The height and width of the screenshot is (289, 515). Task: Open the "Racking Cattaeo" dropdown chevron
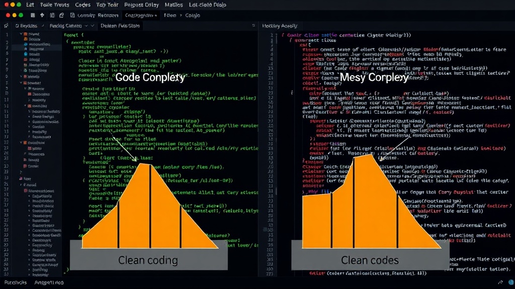[x=87, y=26]
